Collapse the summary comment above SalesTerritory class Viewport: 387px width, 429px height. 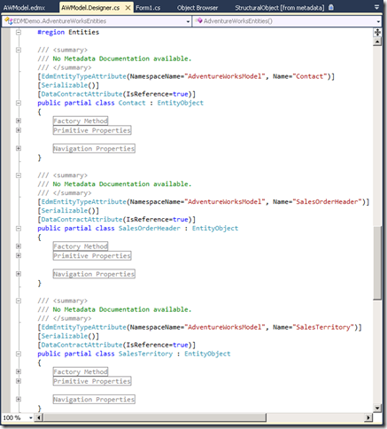click(x=19, y=300)
